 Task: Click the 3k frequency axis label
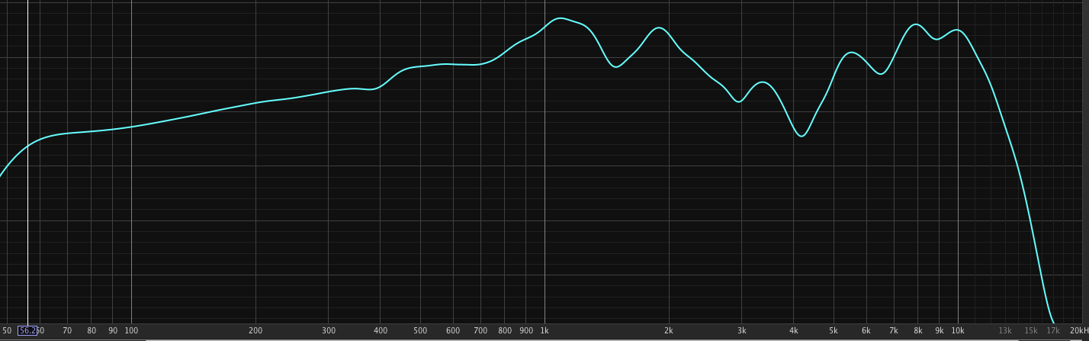tap(742, 330)
